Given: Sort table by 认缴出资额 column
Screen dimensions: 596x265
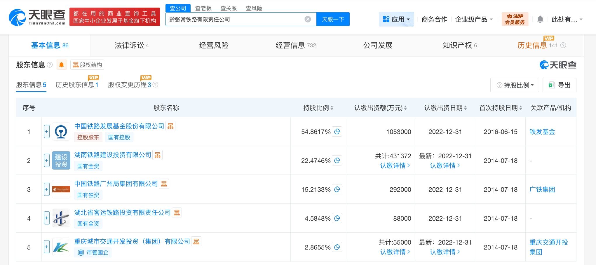Looking at the screenshot, I should click(x=405, y=108).
